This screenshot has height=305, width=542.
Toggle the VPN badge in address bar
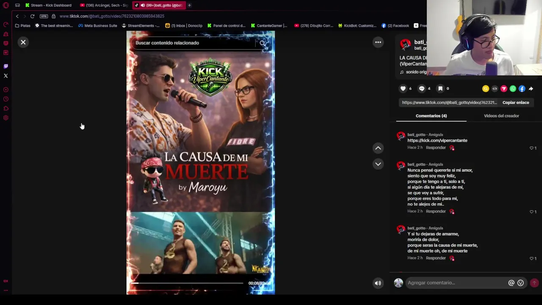[x=44, y=16]
